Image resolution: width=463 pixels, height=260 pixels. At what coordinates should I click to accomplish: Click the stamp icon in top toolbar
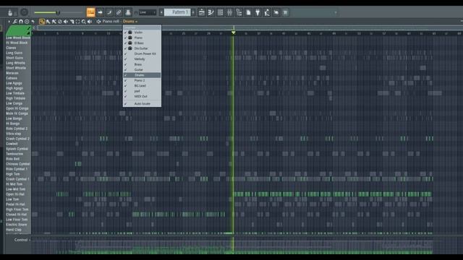(128, 12)
